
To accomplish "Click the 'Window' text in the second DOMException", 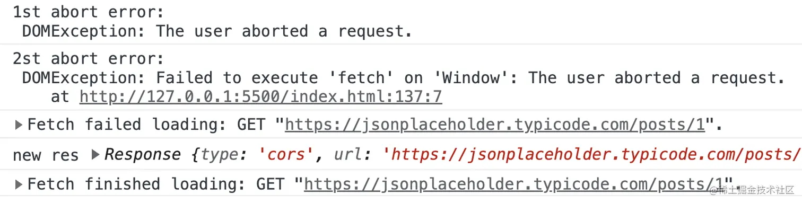I will (x=471, y=78).
